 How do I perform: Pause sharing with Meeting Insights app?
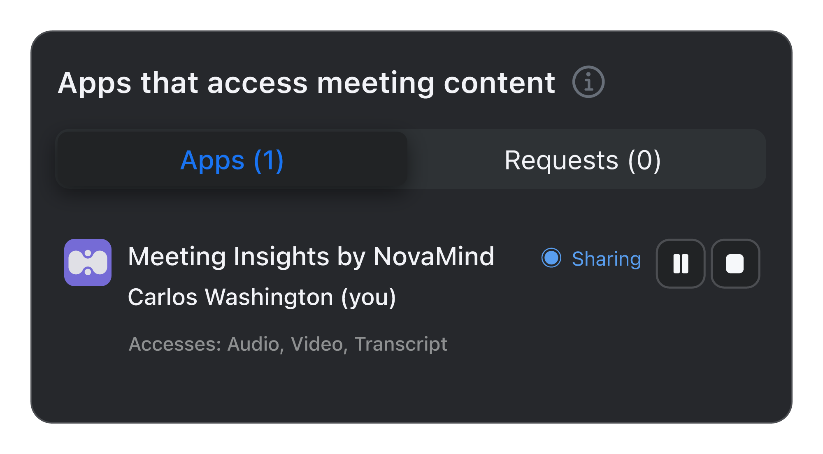coord(681,264)
